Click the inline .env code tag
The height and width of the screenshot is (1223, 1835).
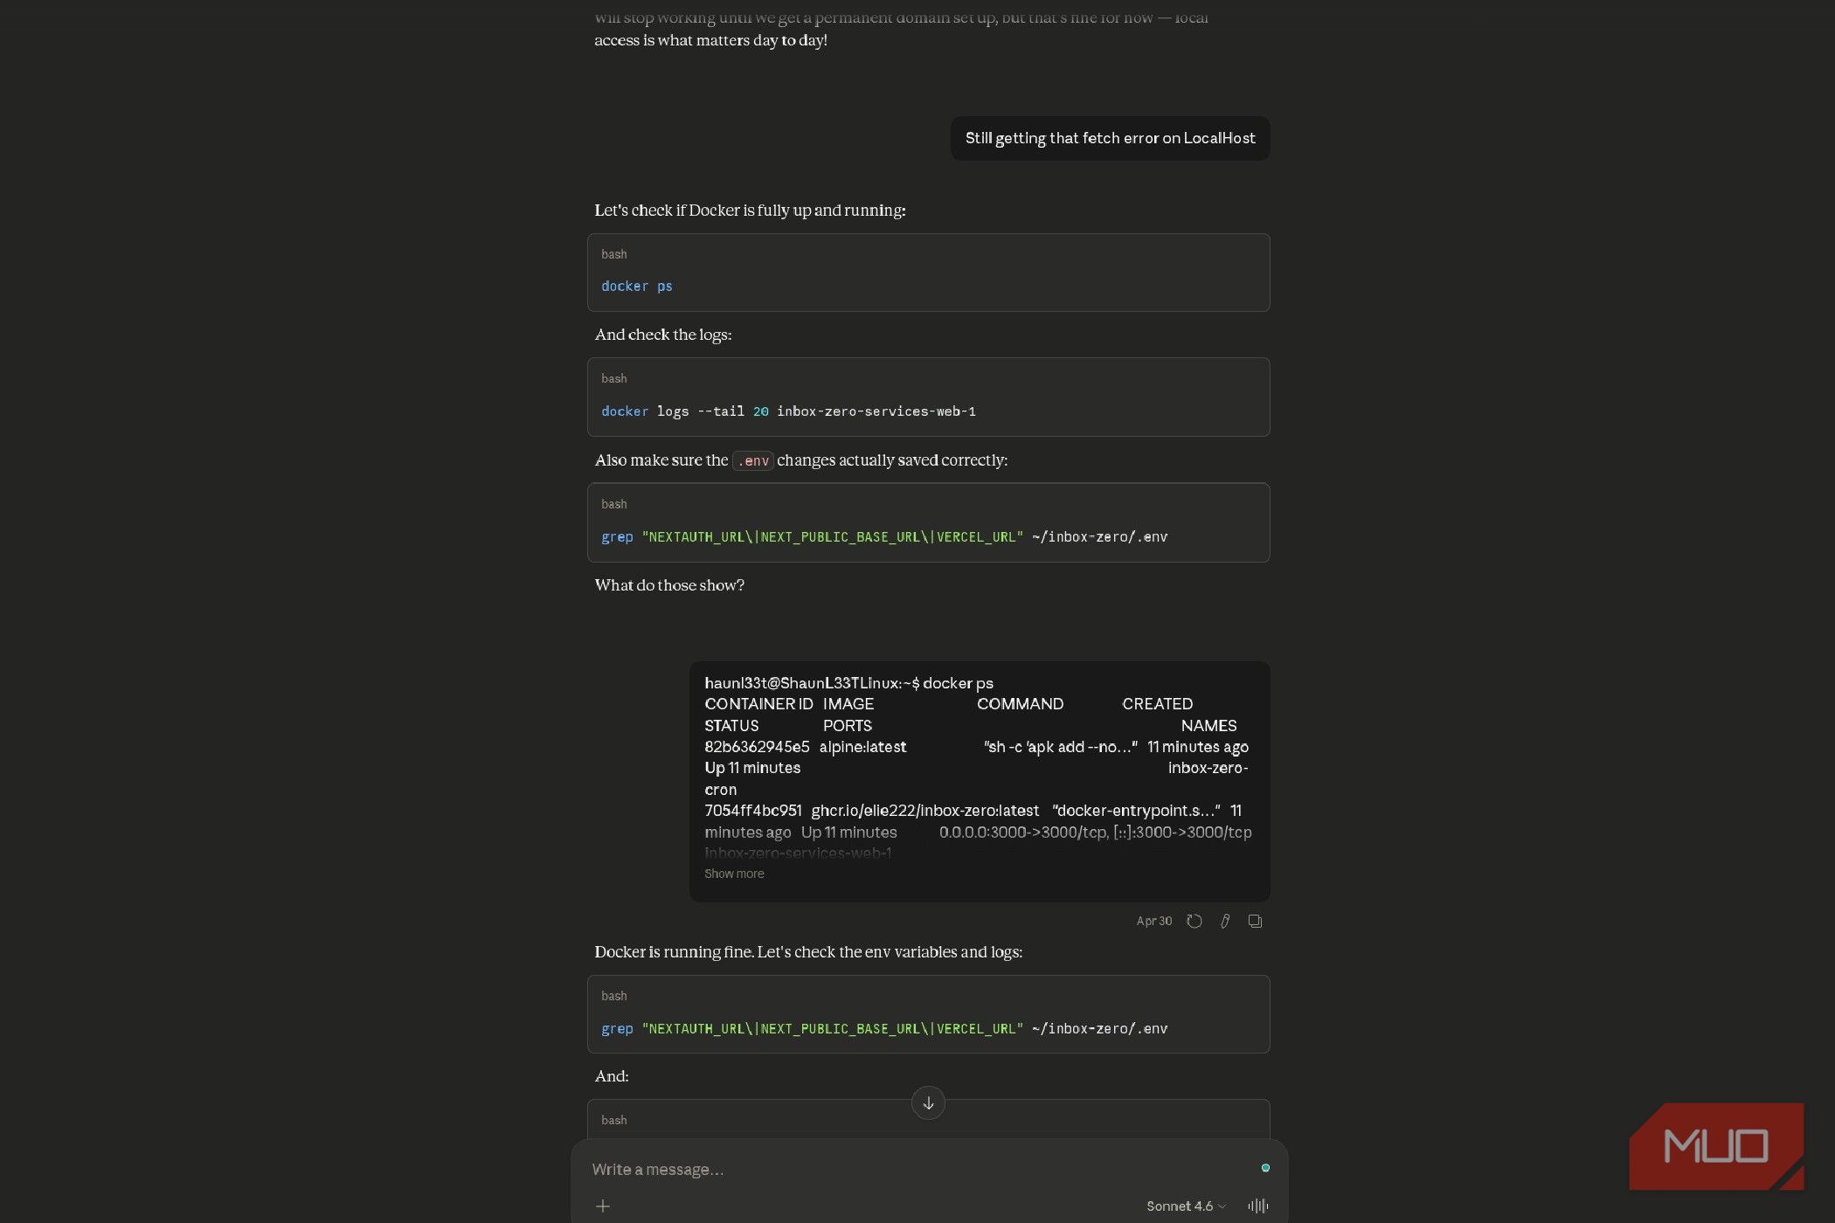point(752,460)
